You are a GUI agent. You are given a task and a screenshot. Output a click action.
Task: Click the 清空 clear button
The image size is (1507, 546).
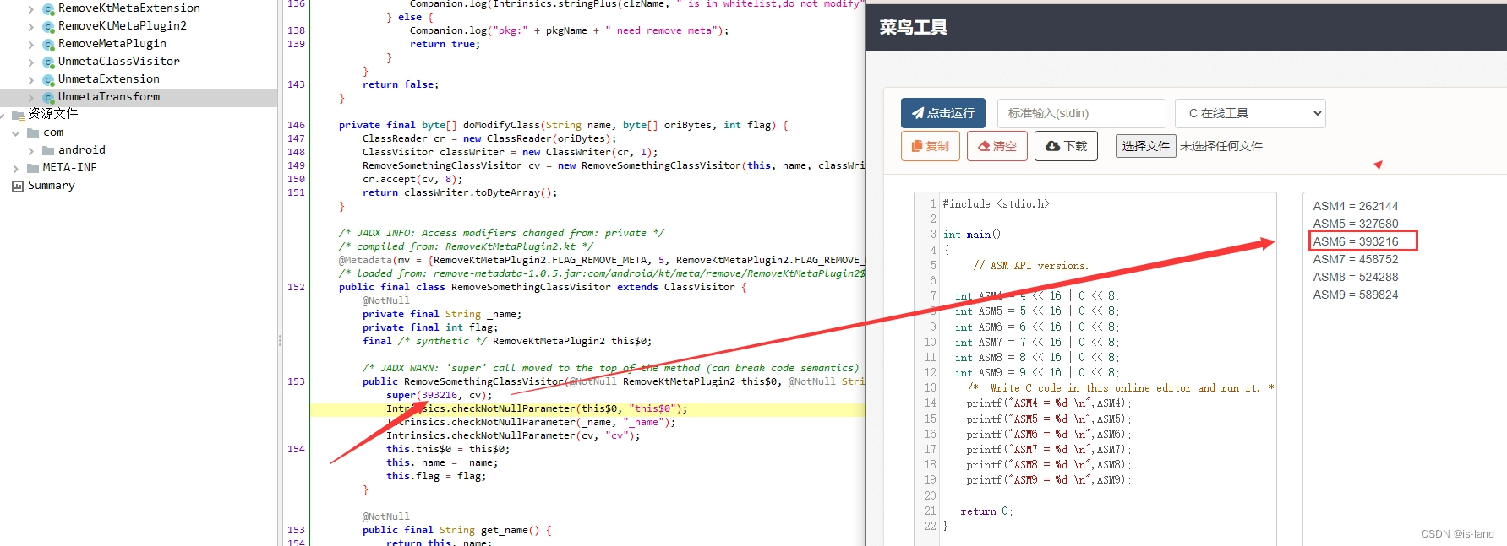(997, 146)
